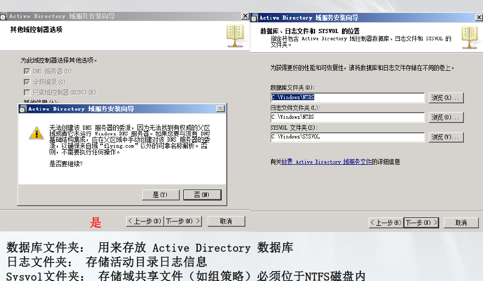Click the left wizard's title bar icon
483x281 pixels.
click(4, 17)
